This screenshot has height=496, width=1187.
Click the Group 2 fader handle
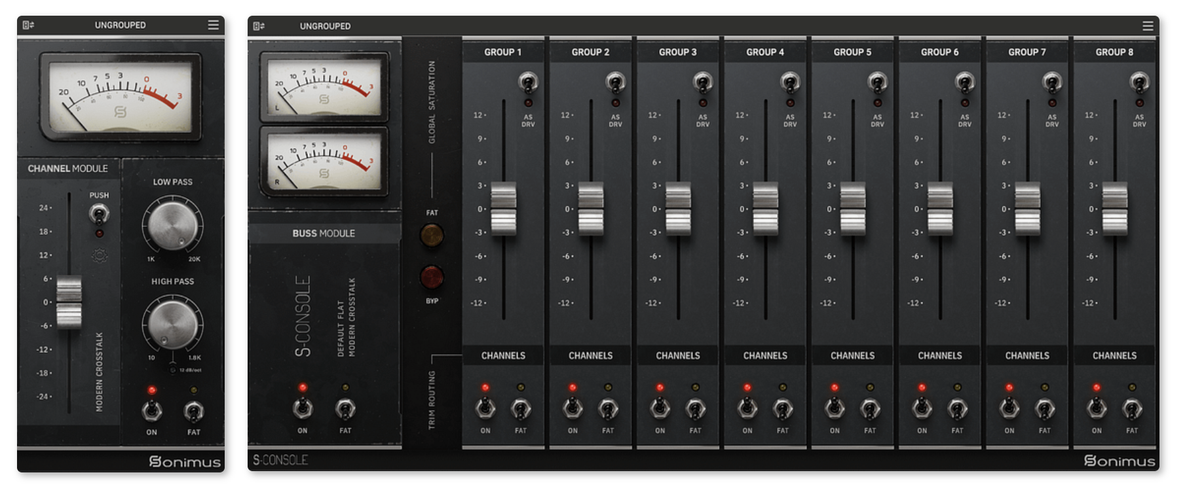(x=591, y=209)
